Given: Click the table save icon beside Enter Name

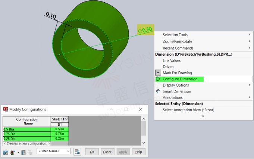Looking at the screenshot, I should coord(77,152).
